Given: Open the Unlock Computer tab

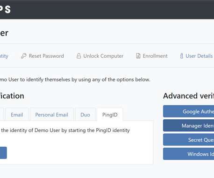Looking at the screenshot, I should pos(100,56).
